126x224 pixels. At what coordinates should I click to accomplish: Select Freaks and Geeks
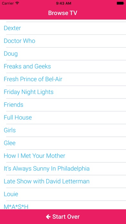[63, 66]
